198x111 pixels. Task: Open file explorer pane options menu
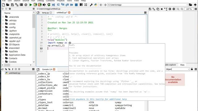[x=34, y=9]
